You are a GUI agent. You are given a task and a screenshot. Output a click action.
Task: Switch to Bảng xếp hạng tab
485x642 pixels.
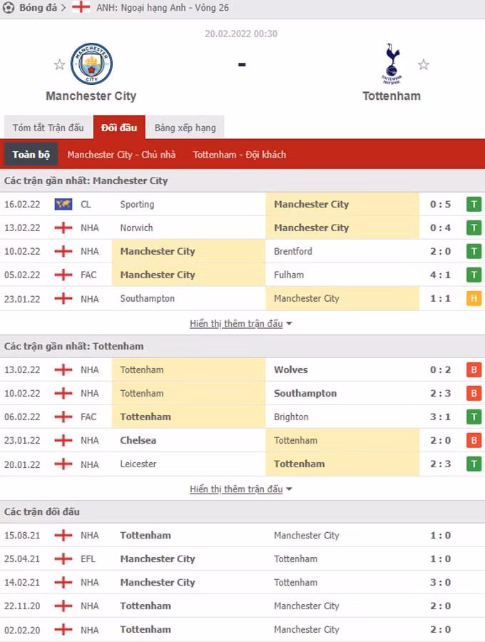185,128
